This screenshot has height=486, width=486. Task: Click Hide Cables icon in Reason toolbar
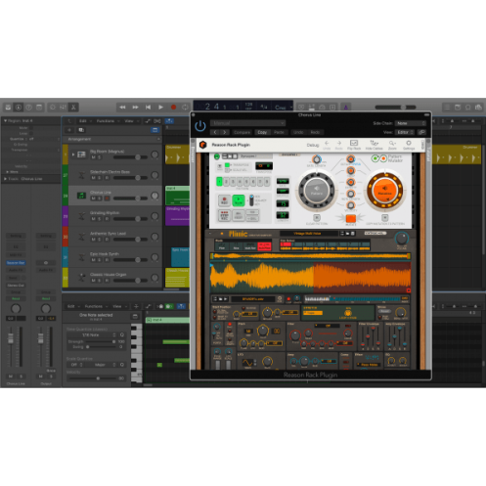(x=374, y=145)
